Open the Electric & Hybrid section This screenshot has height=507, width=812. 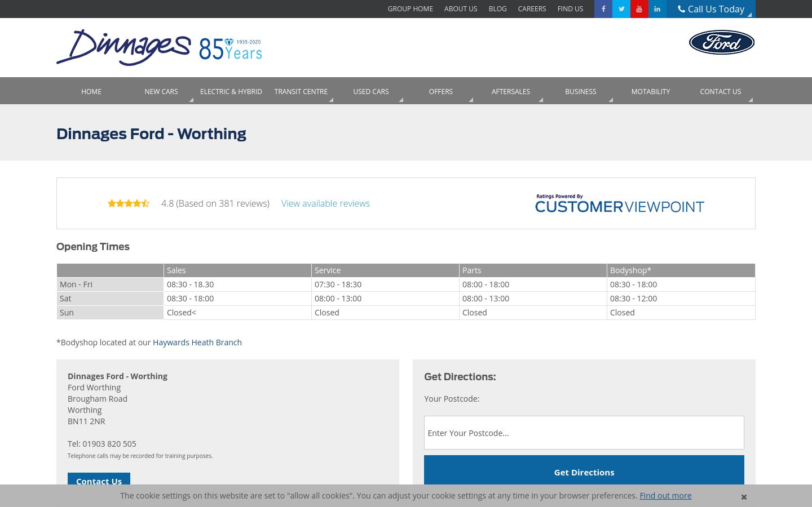tap(231, 91)
